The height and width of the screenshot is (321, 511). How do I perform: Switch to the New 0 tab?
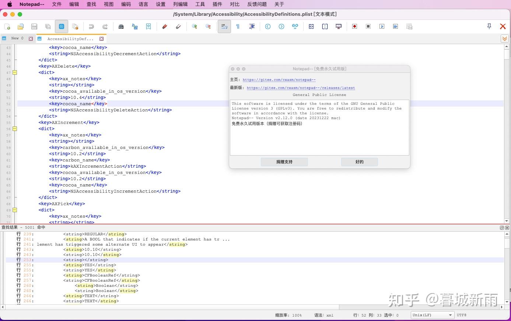[17, 38]
